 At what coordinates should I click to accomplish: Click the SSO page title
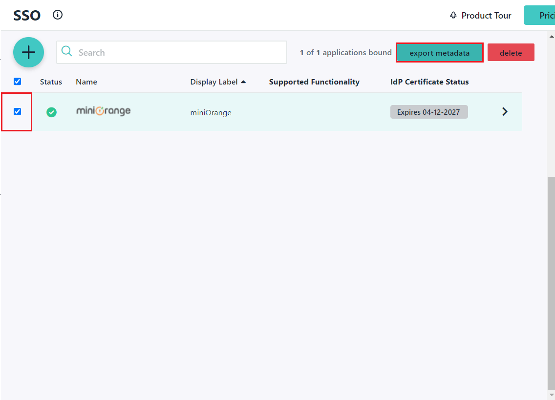click(27, 16)
